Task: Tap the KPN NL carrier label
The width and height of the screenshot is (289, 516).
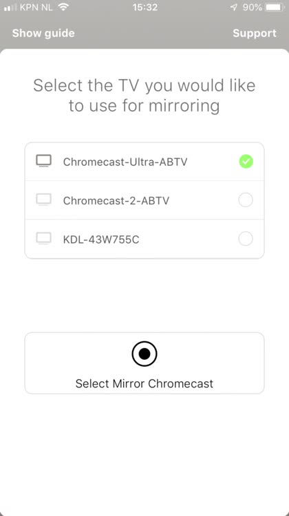Action: tap(36, 8)
